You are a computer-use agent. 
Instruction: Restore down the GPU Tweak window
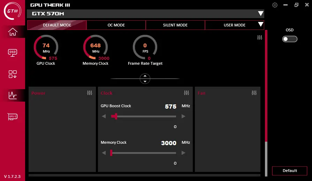(x=296, y=5)
